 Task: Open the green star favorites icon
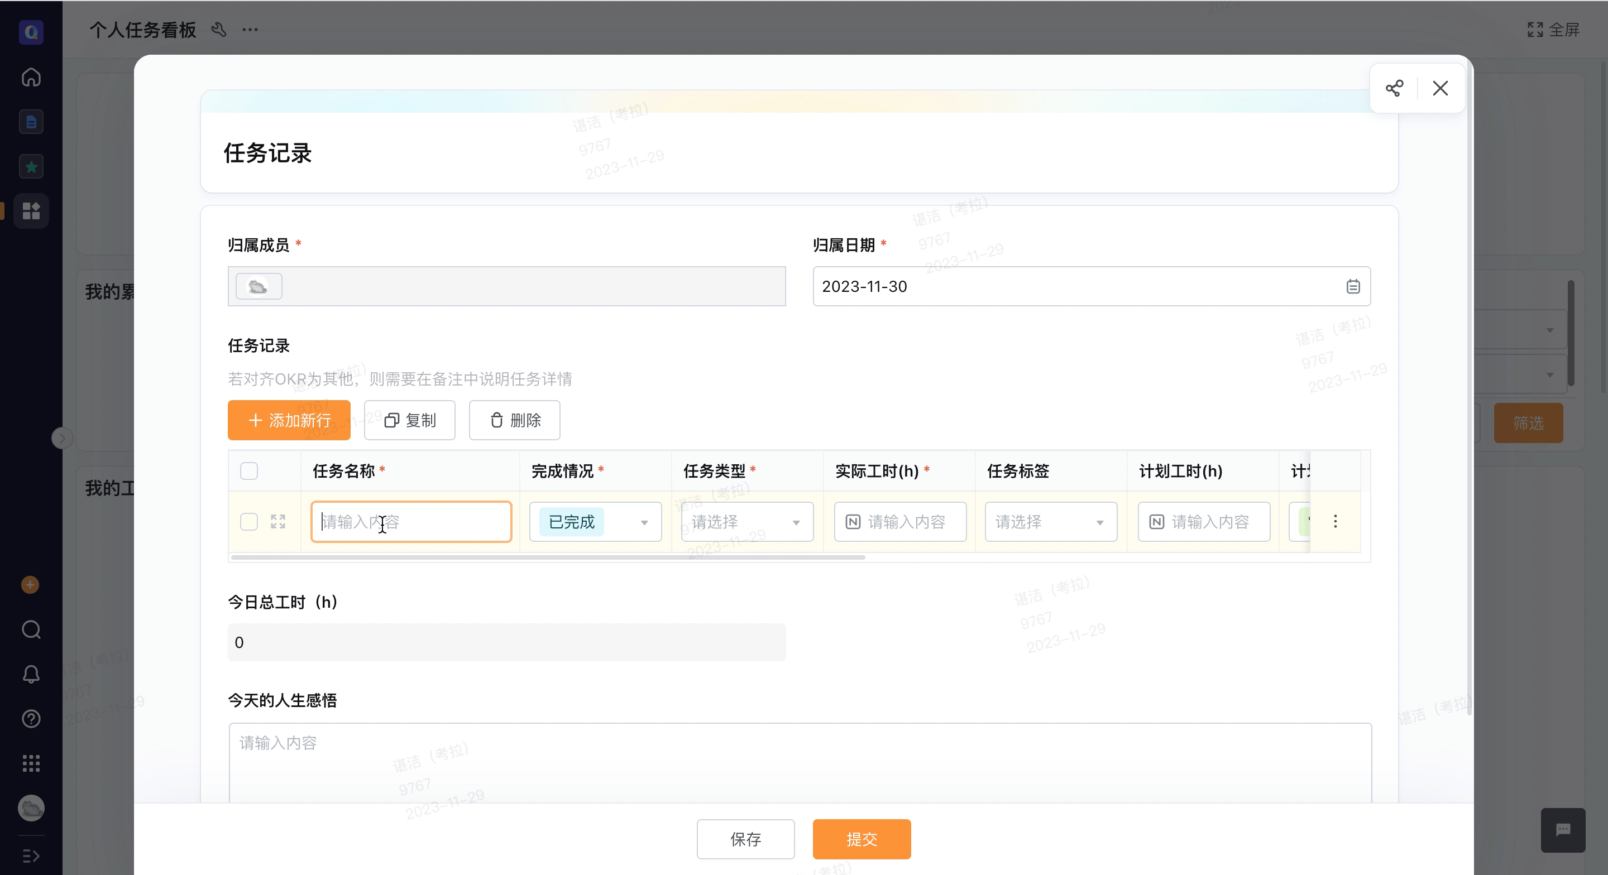click(x=31, y=167)
